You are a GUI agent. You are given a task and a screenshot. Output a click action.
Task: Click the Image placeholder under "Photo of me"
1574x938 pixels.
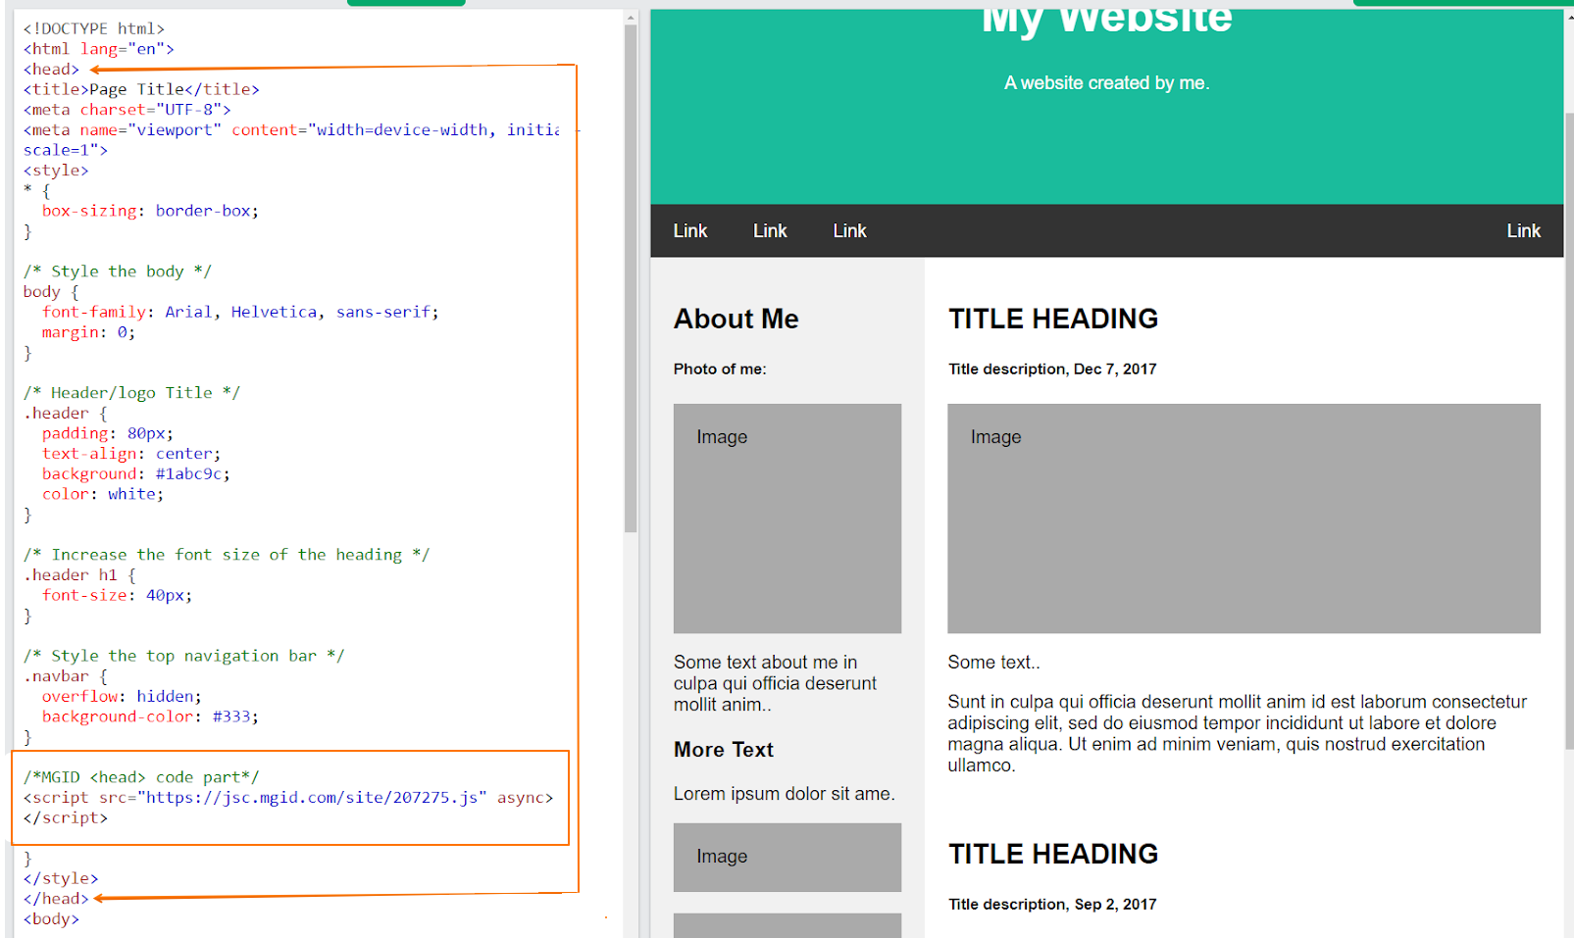786,518
